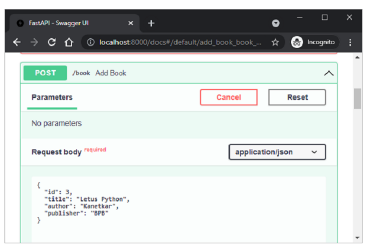Viewport: 371px width, 249px height.
Task: Open the Chrome three-dot menu
Action: (351, 42)
